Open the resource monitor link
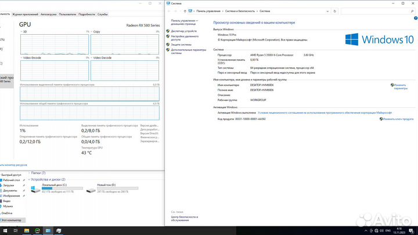The width and height of the screenshot is (418, 235). (x=13, y=165)
